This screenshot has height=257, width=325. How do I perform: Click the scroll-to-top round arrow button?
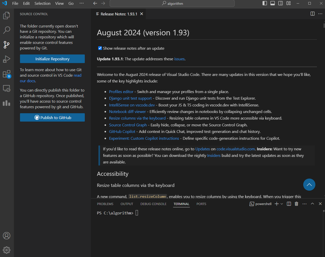pos(309,185)
